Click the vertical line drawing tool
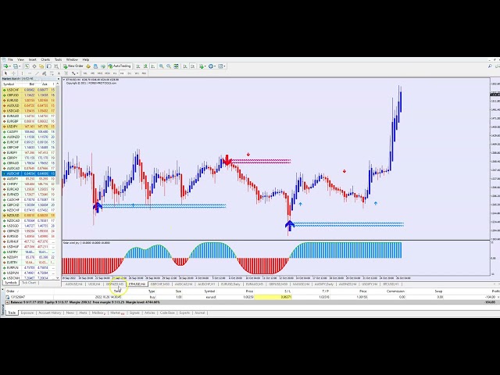Image resolution: width=500 pixels, height=375 pixels. pyautogui.click(x=22, y=73)
